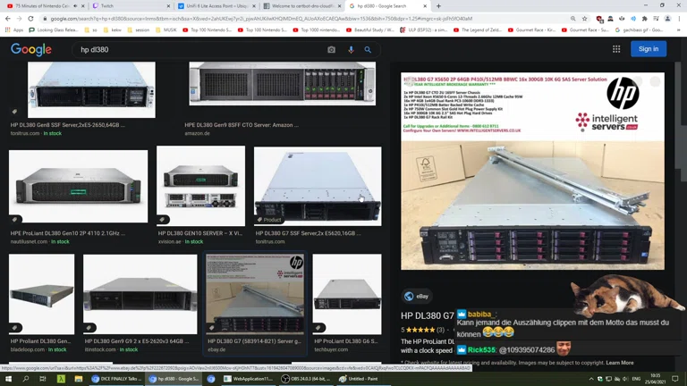Reload the page
687x386 pixels.
30,18
